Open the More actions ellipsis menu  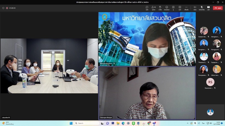pos(186,8)
